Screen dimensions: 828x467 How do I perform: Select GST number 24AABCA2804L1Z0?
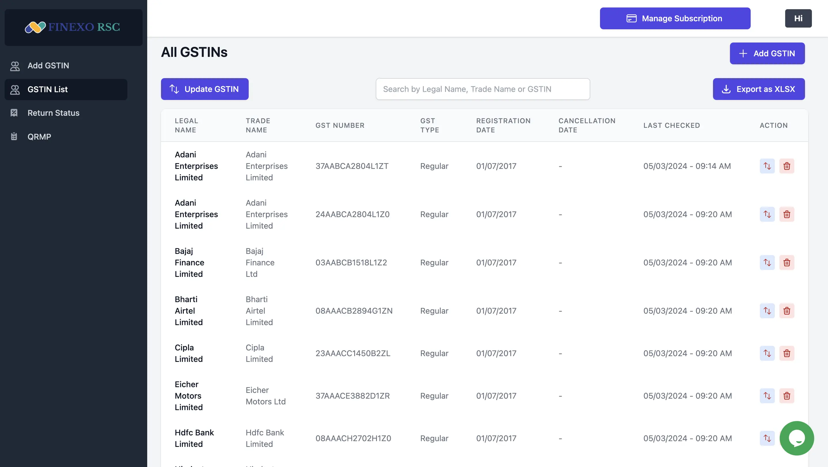point(352,214)
